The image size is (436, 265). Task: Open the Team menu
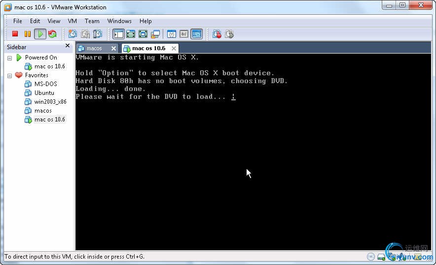pos(92,21)
